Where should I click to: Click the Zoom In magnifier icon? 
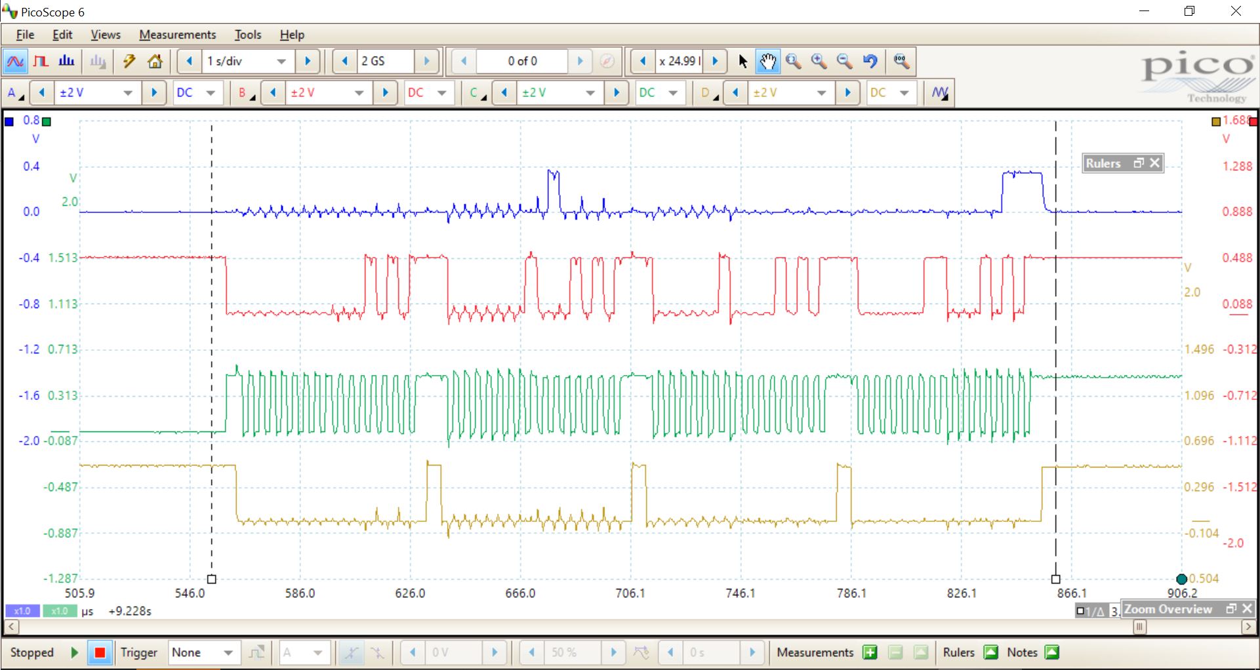pyautogui.click(x=819, y=62)
